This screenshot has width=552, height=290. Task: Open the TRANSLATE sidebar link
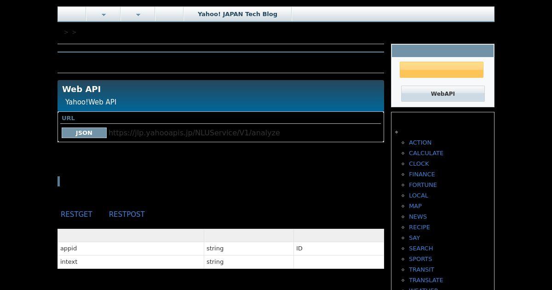click(x=426, y=280)
